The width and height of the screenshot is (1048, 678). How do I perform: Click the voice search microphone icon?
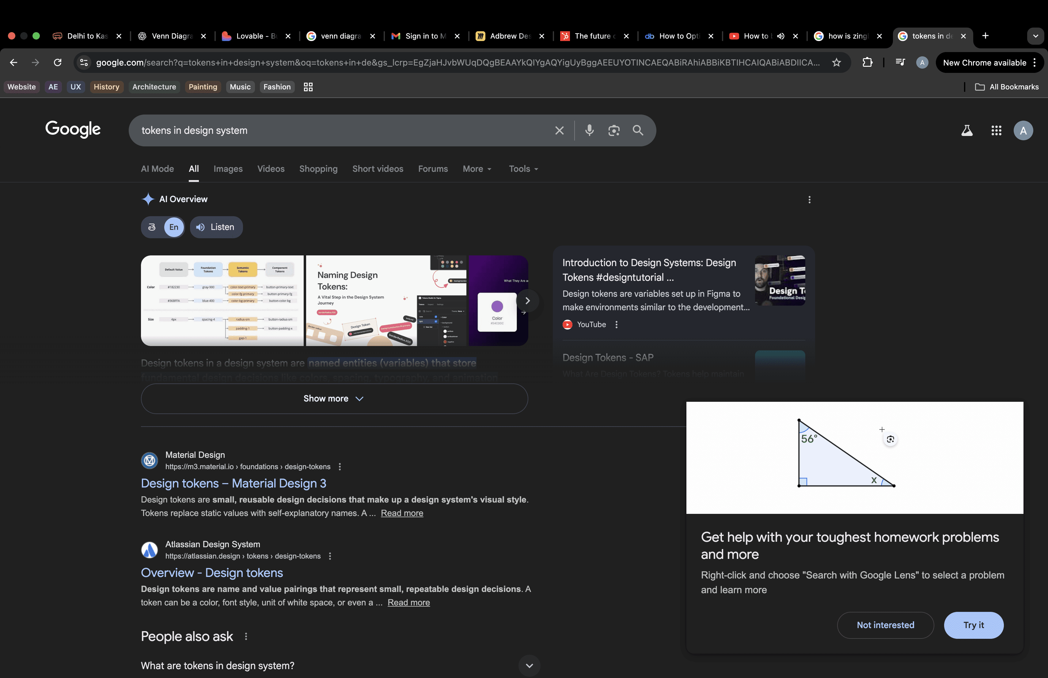589,130
